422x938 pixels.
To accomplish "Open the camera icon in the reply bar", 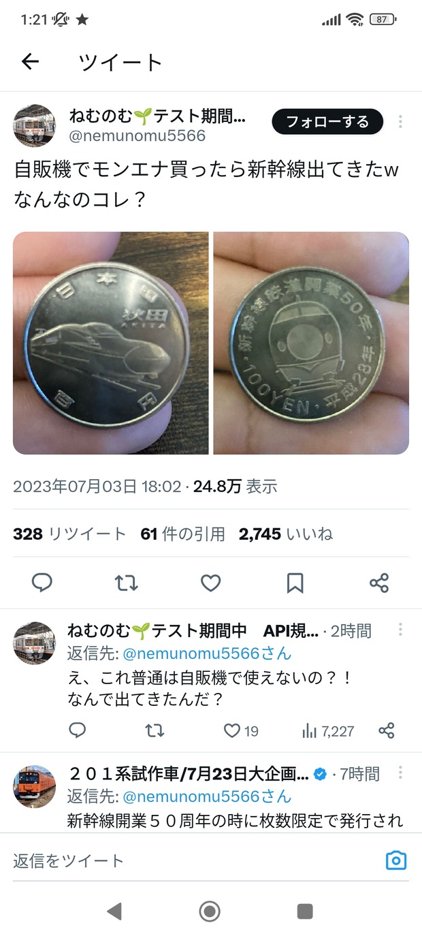I will pos(395,860).
